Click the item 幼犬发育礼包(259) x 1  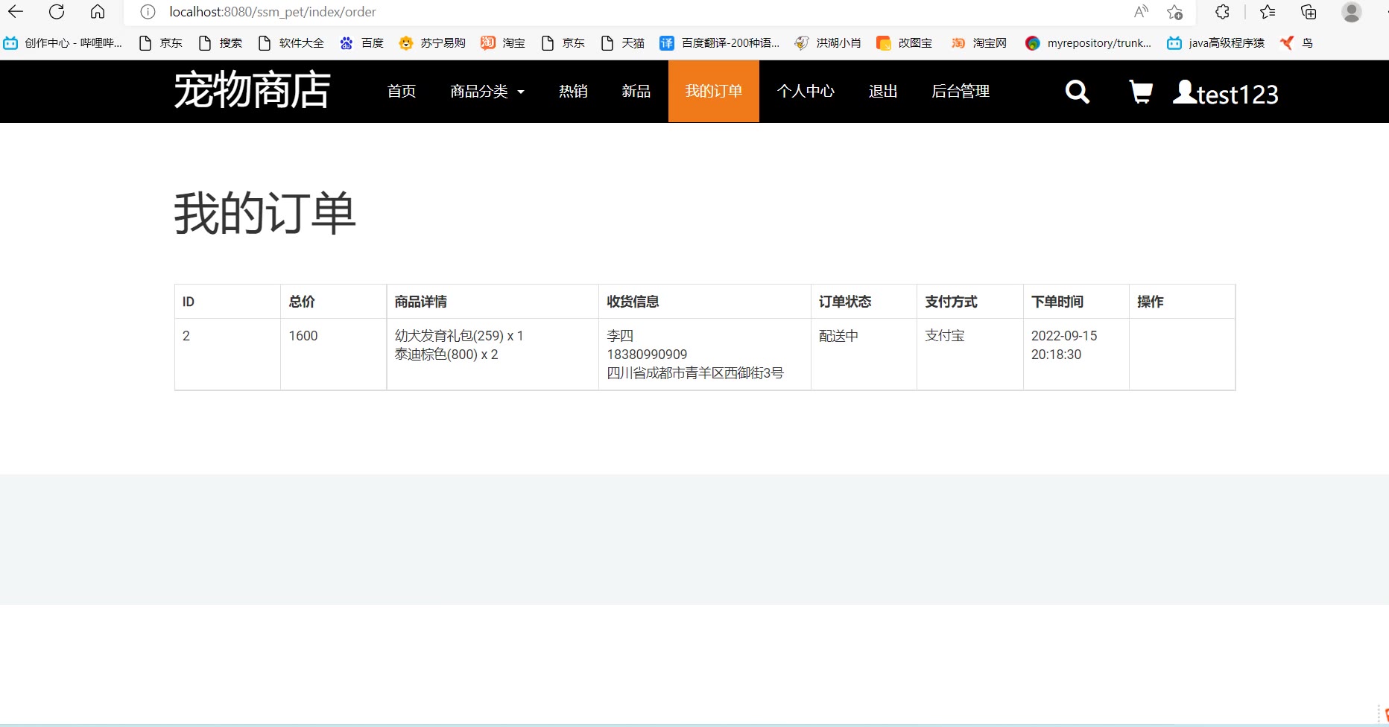pos(459,336)
